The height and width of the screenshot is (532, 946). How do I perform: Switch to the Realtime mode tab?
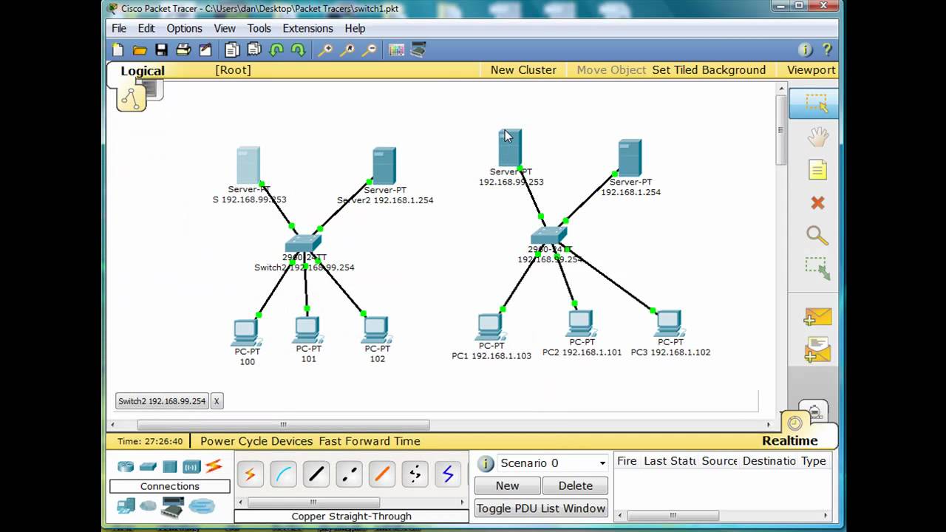tap(790, 441)
